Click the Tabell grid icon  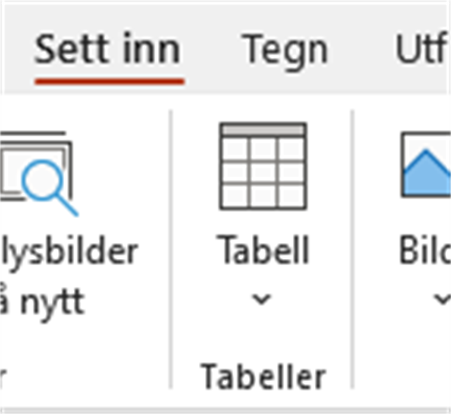click(263, 166)
